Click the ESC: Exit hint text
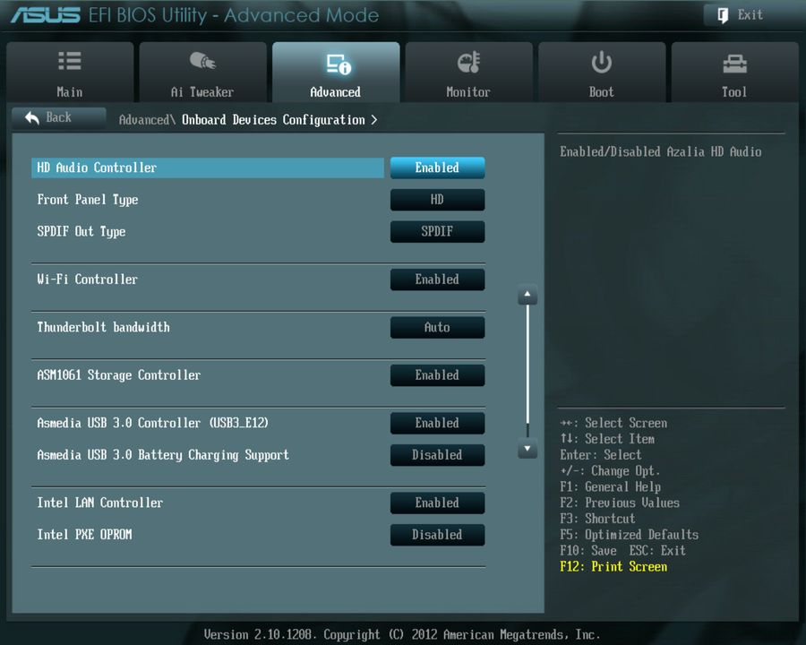The height and width of the screenshot is (645, 806). 657,551
